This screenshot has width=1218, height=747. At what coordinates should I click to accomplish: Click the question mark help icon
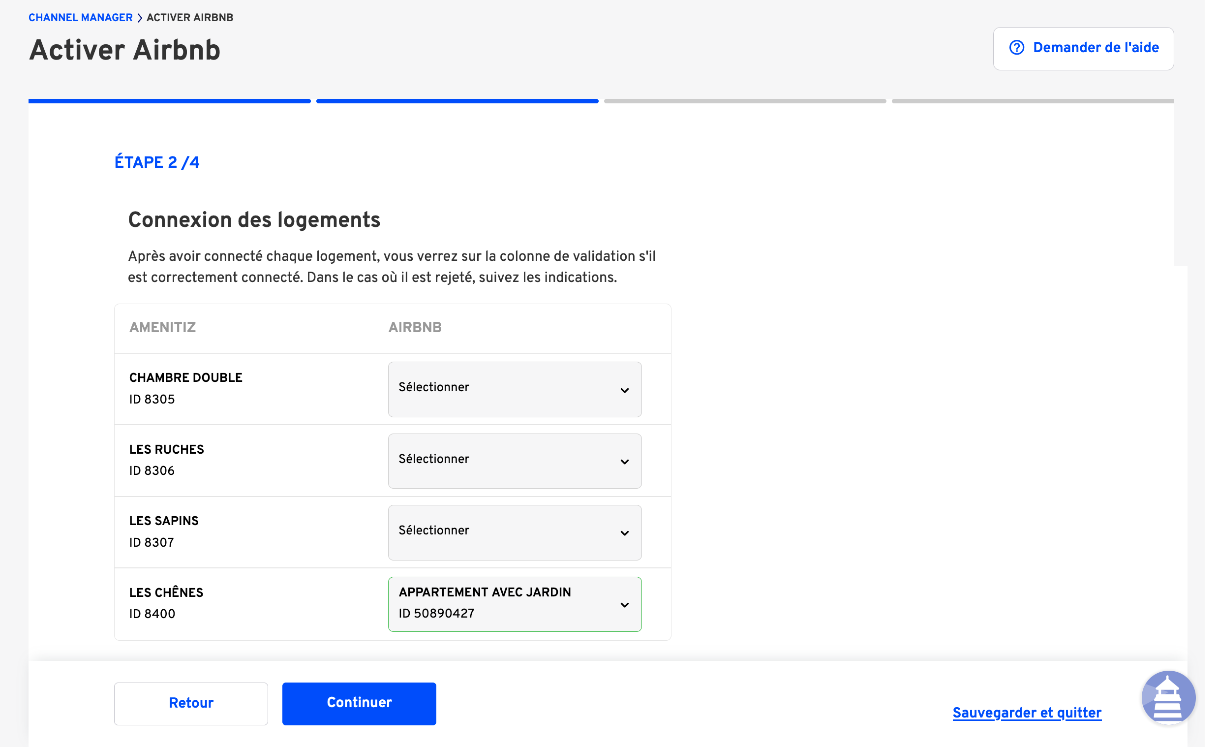click(x=1016, y=48)
